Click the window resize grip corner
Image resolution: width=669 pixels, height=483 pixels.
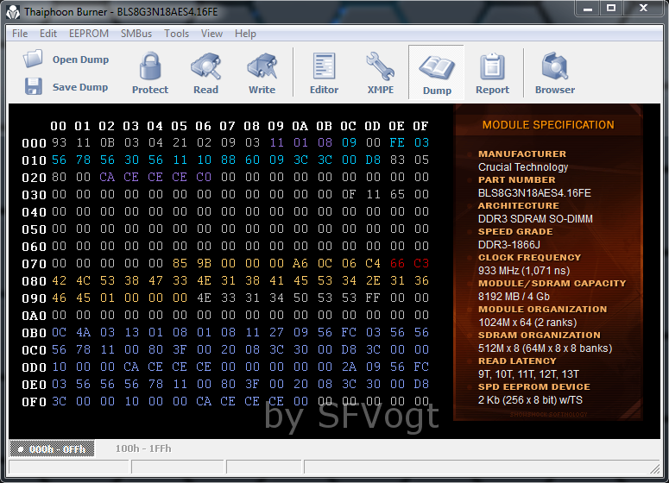[655, 468]
